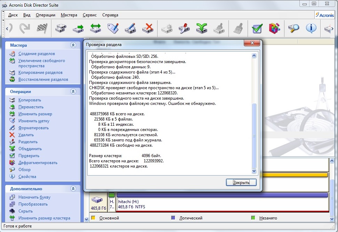Click the Defragment toolbar icon with colored blocks
Viewport: 338px width, 232px height.
[274, 28]
